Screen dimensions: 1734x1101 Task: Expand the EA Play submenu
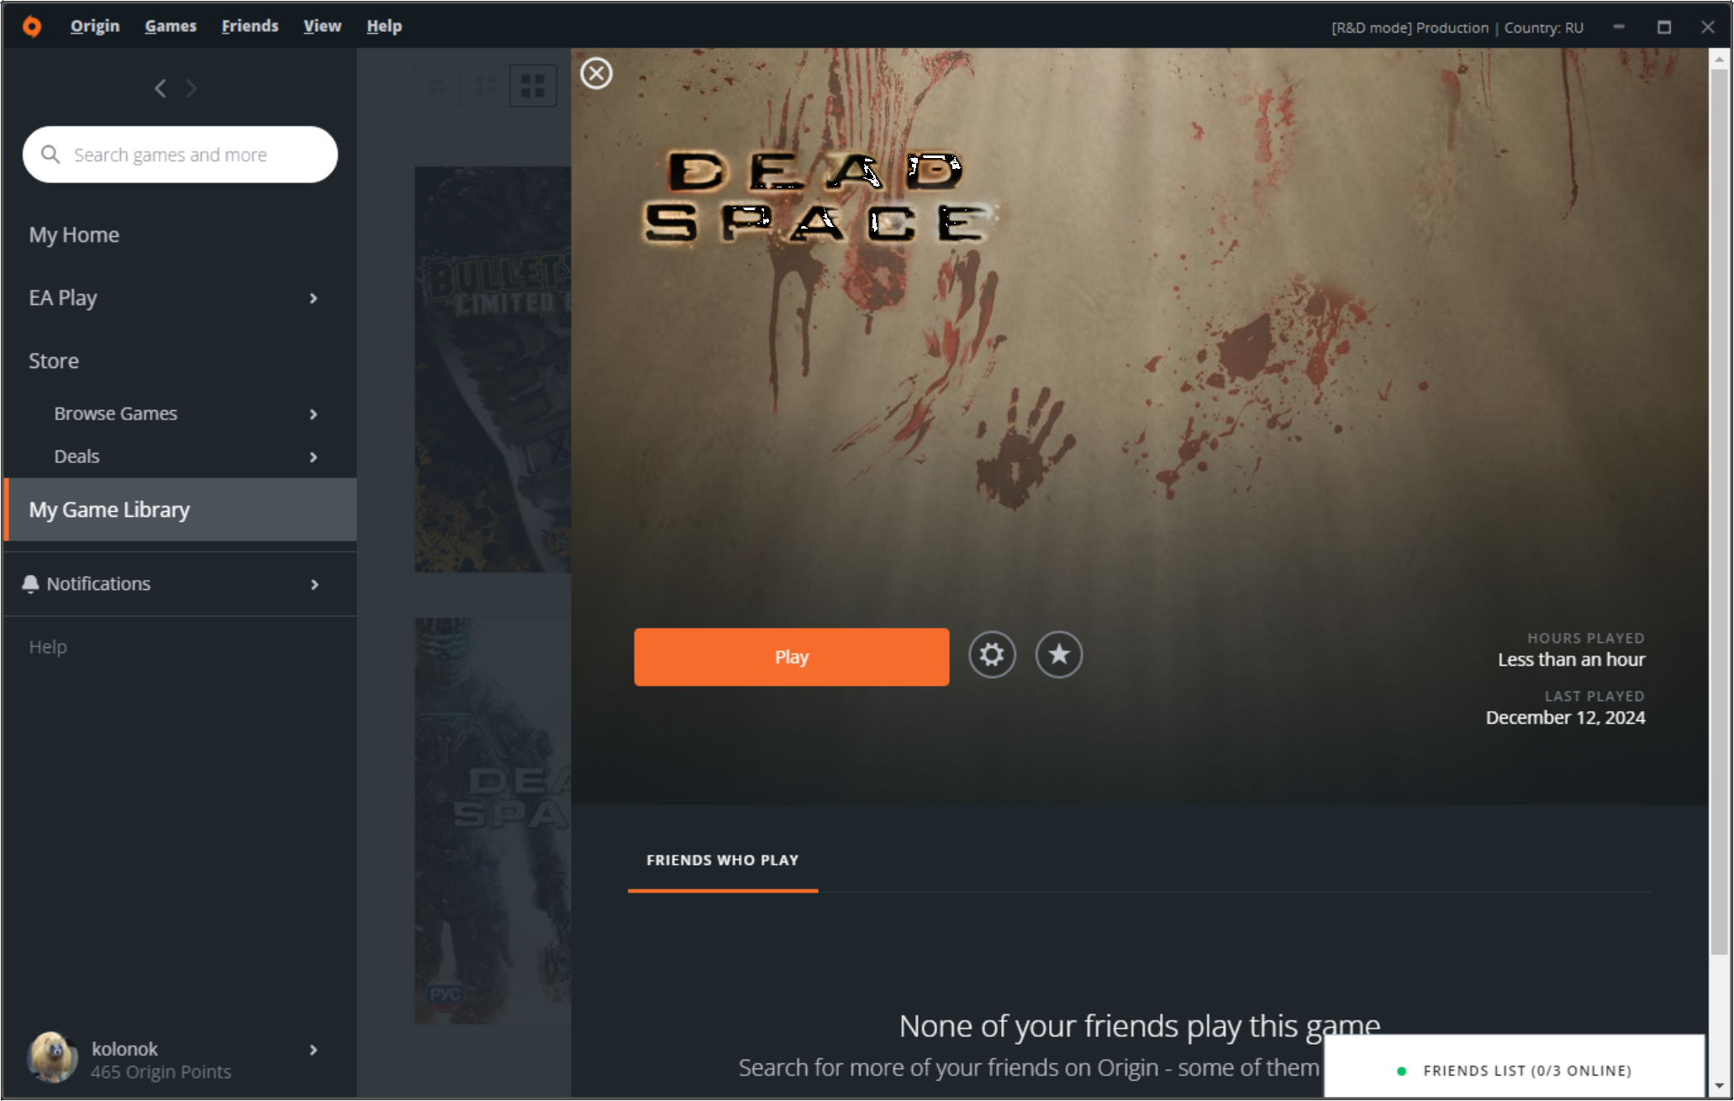(x=314, y=298)
